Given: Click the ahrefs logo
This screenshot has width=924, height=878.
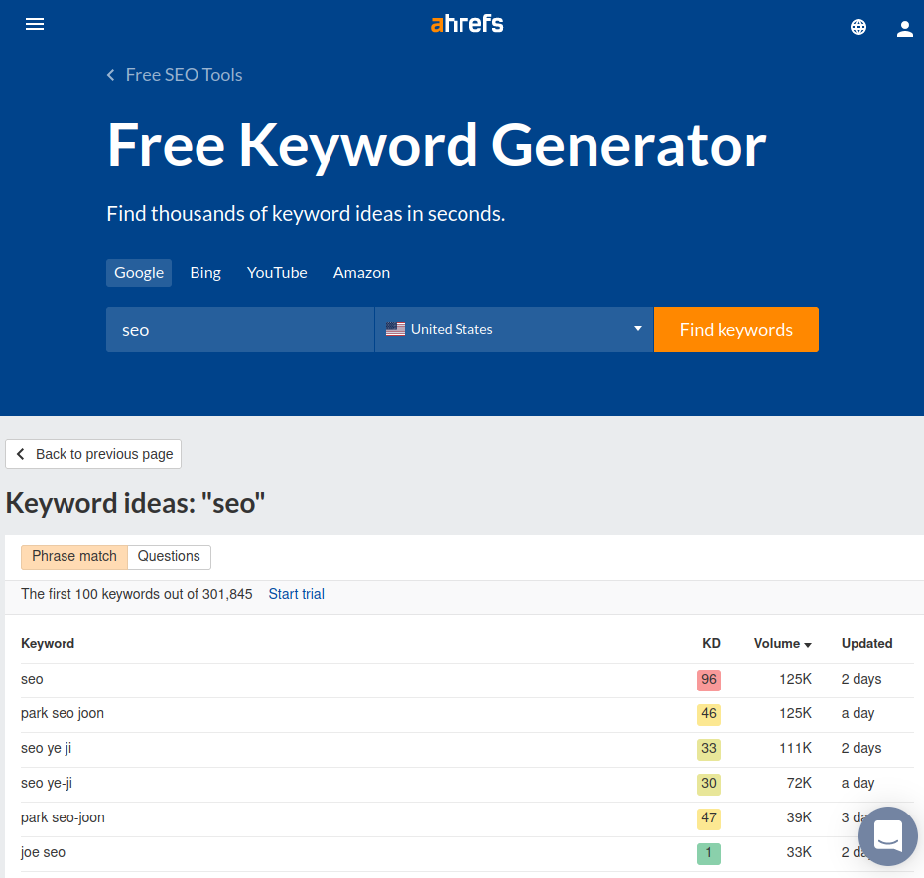Looking at the screenshot, I should [x=466, y=24].
